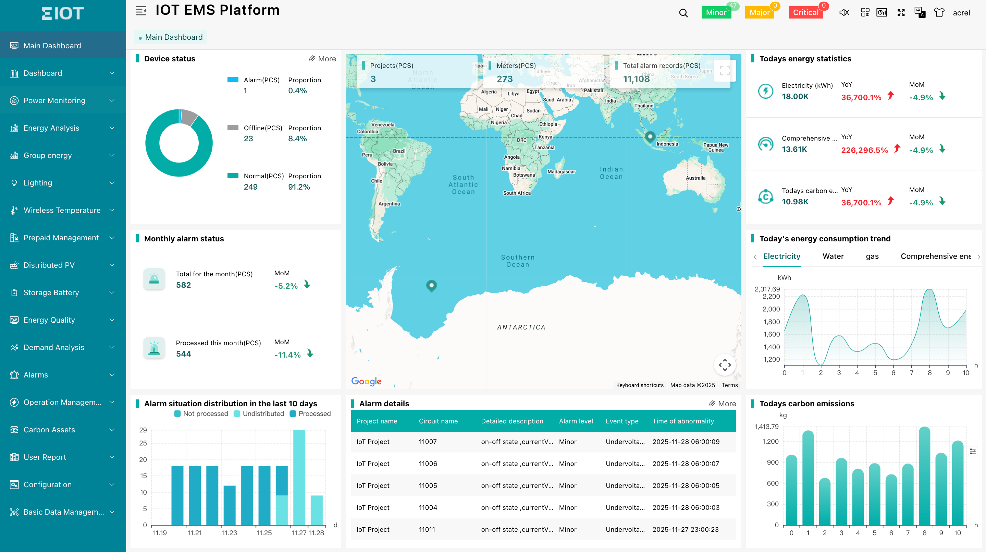Viewport: 986px width, 552px height.
Task: Select the gas trend tab
Action: [x=872, y=256]
